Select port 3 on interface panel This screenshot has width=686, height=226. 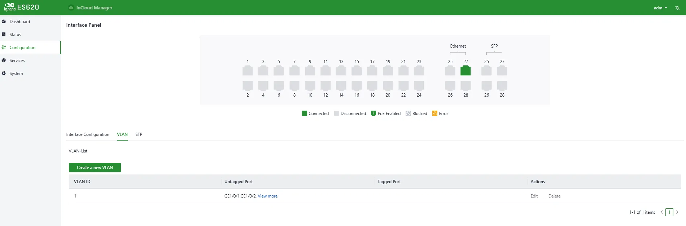(263, 71)
